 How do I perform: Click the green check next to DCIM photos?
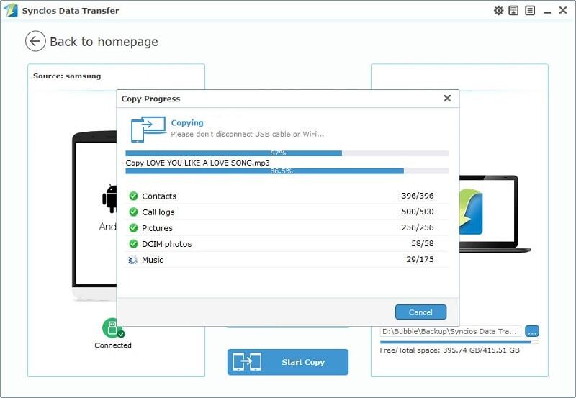pos(132,244)
